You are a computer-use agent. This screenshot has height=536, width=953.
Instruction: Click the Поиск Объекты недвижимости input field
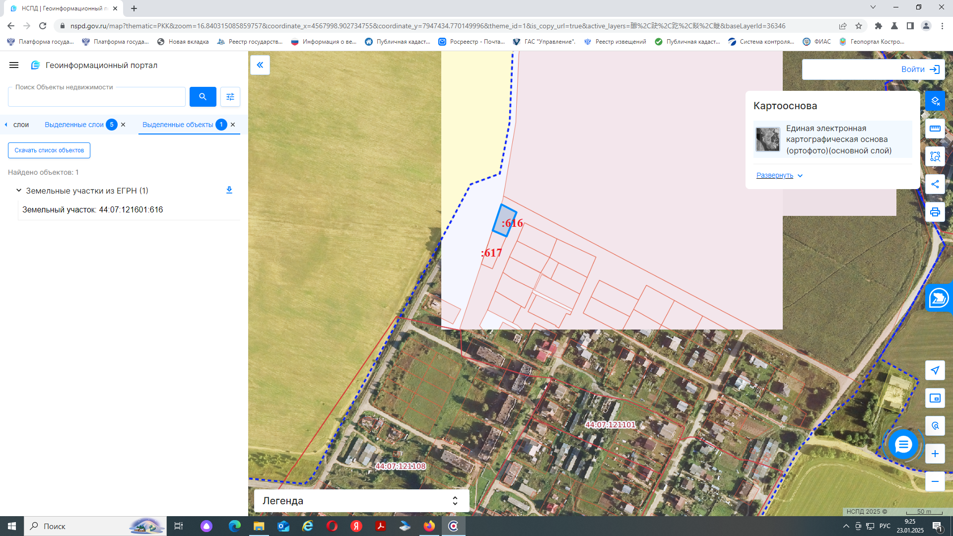(x=97, y=97)
